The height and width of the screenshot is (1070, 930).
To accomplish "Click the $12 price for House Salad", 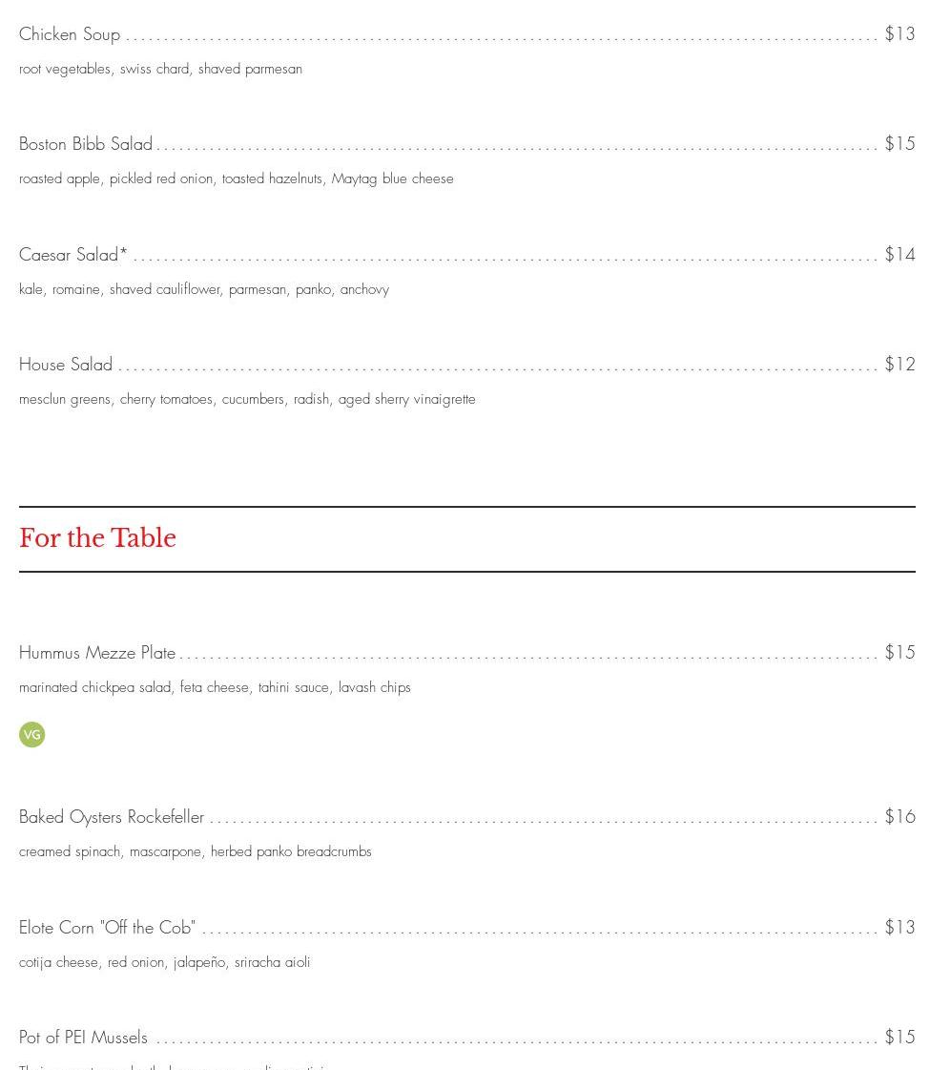I will pyautogui.click(x=899, y=365).
